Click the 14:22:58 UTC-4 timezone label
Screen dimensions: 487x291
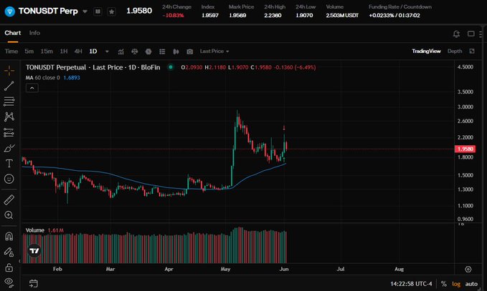click(x=411, y=284)
